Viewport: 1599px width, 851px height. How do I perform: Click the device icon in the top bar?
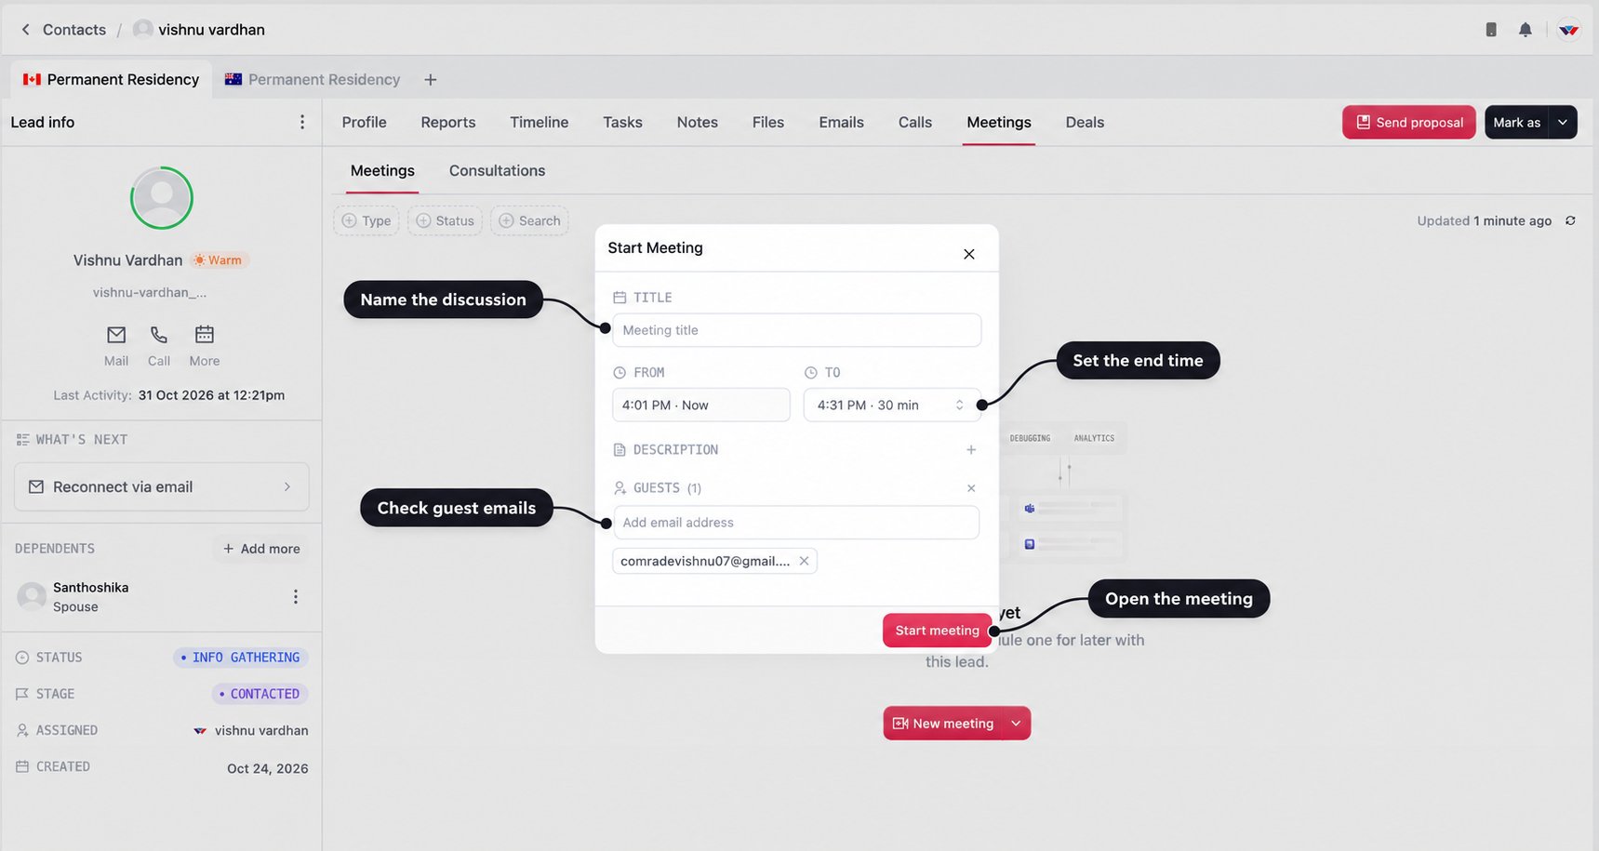point(1491,30)
